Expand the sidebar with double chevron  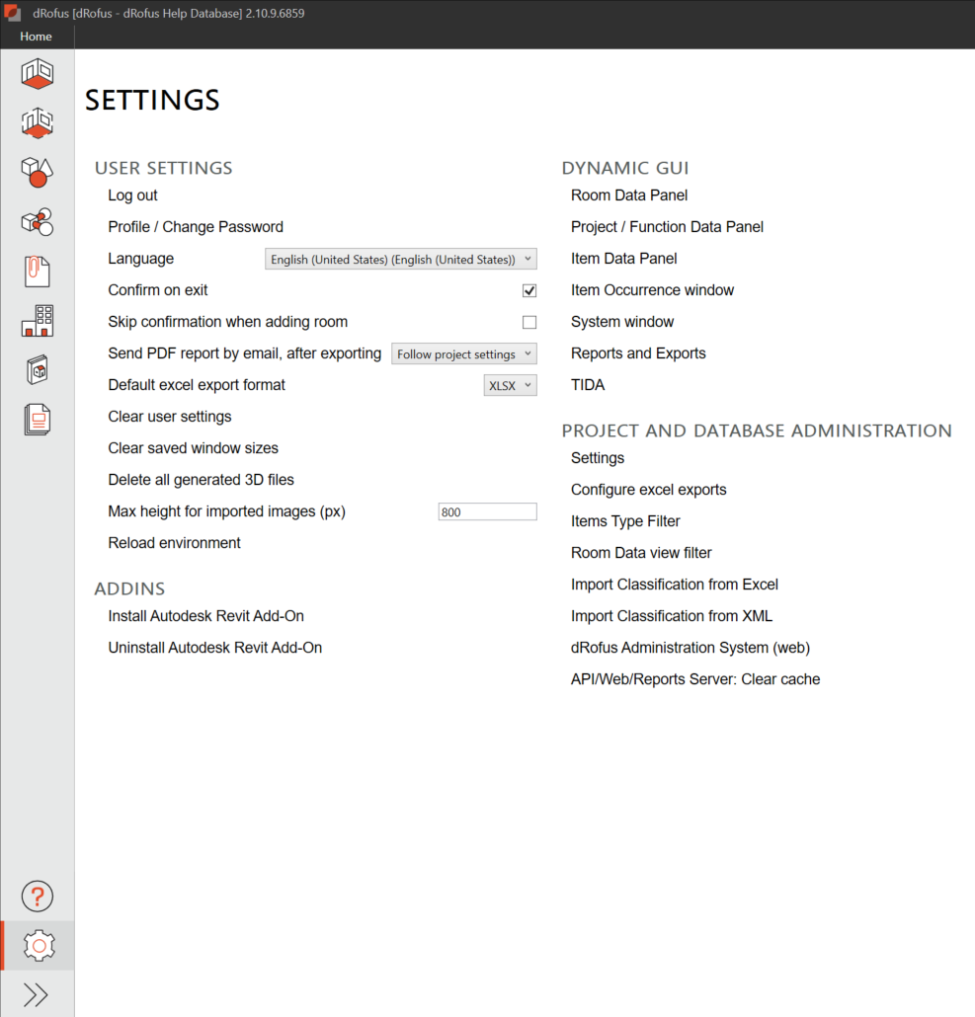[x=36, y=994]
